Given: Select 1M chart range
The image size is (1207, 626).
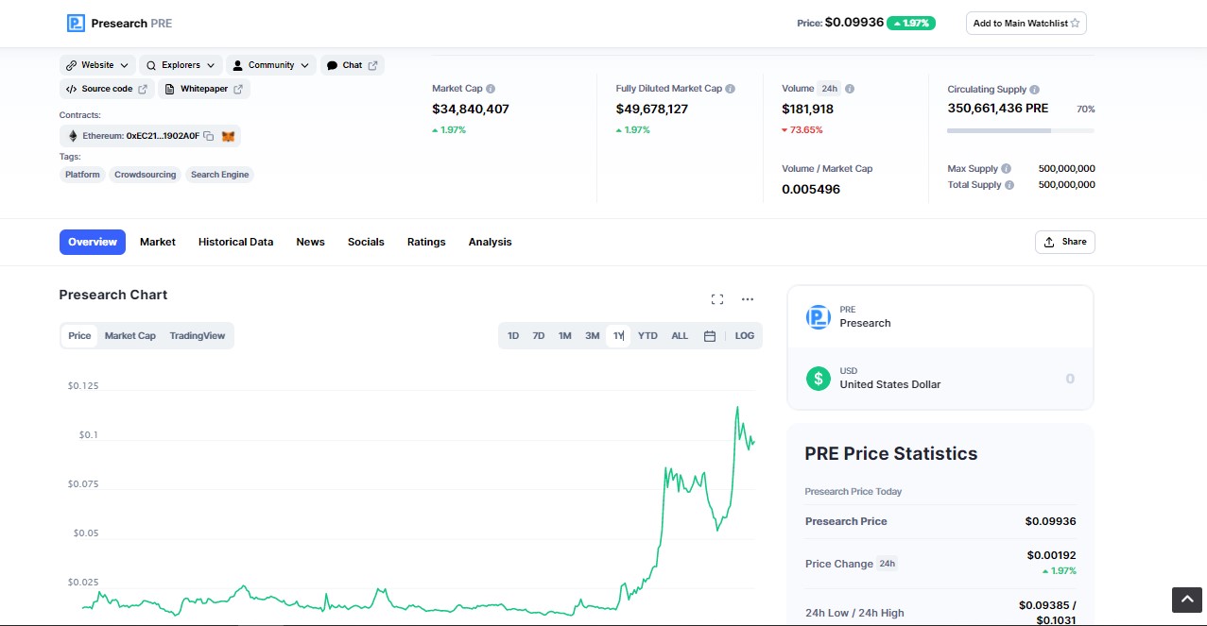Looking at the screenshot, I should click(564, 336).
